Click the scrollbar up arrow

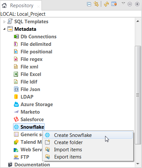138,21
